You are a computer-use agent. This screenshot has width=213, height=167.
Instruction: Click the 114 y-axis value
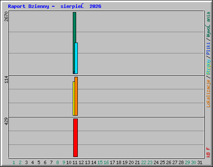point(6,79)
